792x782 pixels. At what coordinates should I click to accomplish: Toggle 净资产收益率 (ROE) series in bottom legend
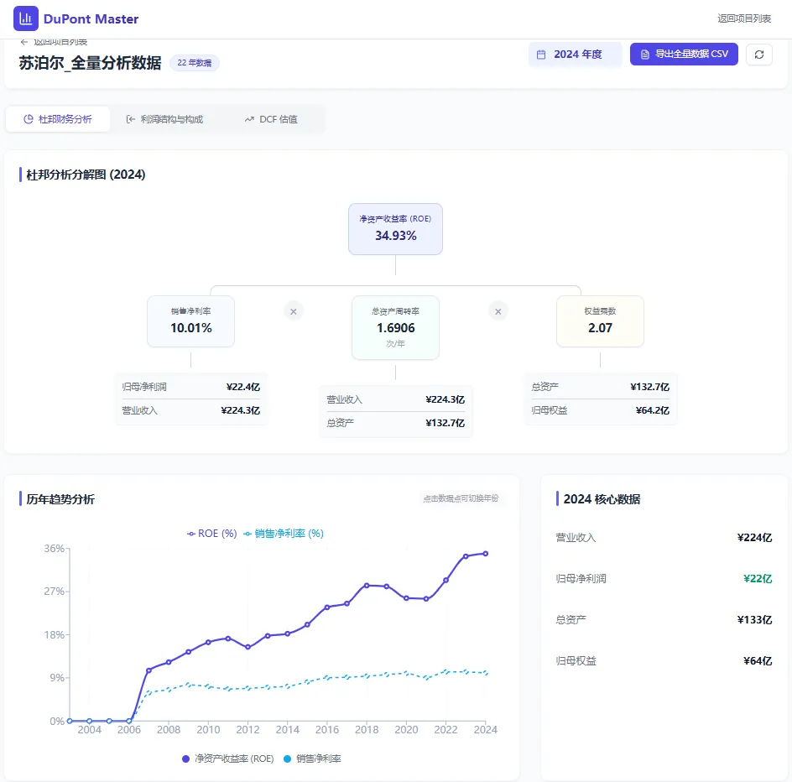[228, 759]
